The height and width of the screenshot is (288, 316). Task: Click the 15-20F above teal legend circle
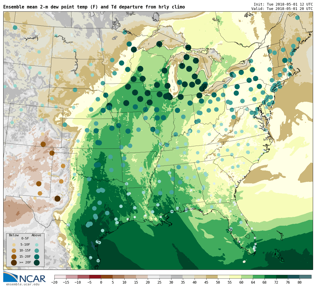coord(37,257)
